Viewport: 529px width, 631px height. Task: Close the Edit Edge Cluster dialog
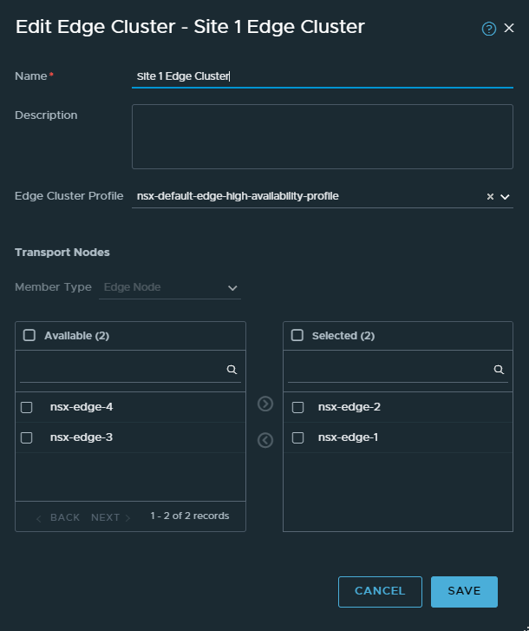click(x=509, y=29)
